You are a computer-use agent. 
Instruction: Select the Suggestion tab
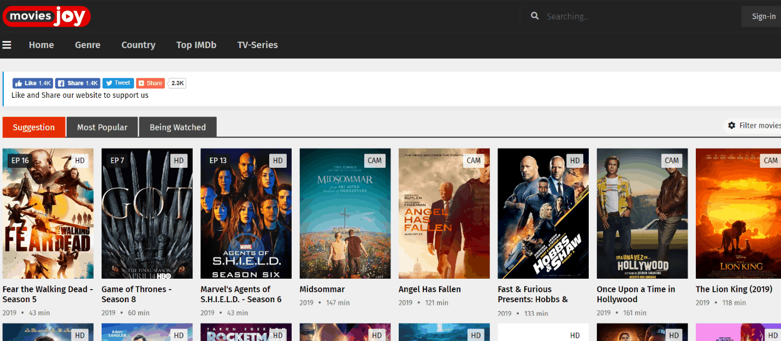click(34, 127)
